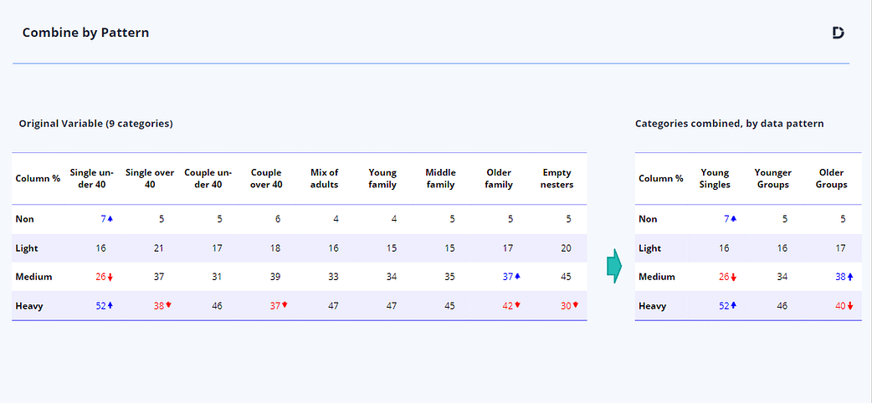Click the blue up arrow beside 38 in Older Groups
872x403 pixels.
click(850, 277)
